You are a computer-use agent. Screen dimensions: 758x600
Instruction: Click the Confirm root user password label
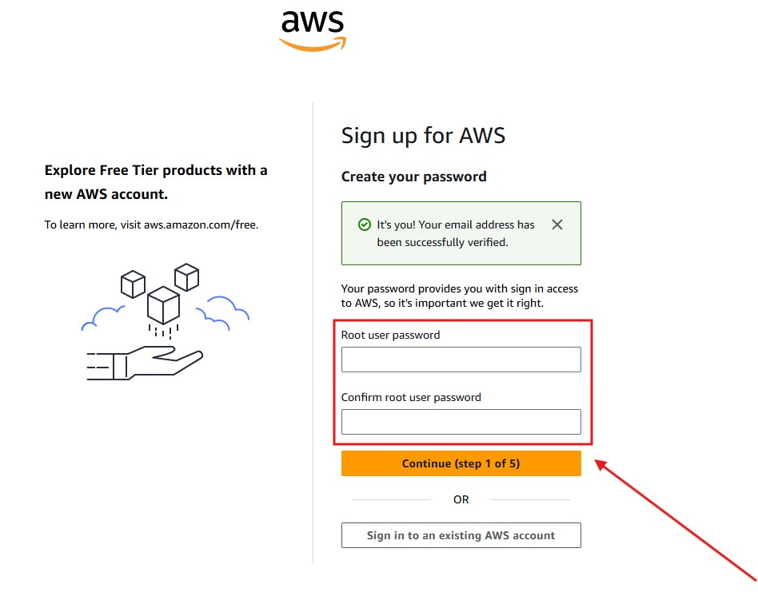pos(411,397)
